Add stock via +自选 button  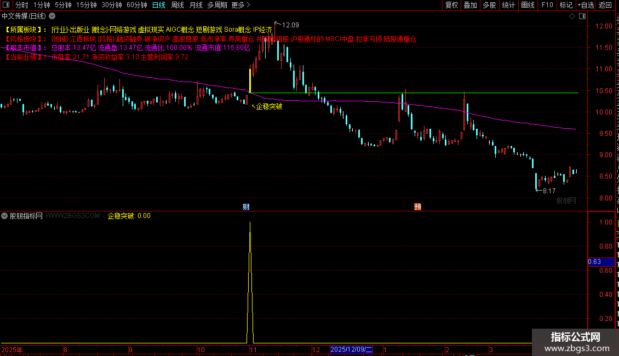[x=586, y=5]
